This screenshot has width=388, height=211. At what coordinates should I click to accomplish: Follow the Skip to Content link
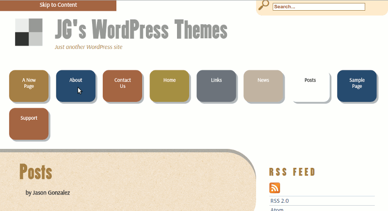58,5
